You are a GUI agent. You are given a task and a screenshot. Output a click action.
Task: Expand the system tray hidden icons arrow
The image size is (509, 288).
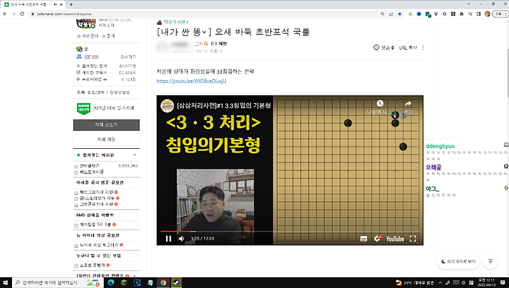tap(440, 282)
